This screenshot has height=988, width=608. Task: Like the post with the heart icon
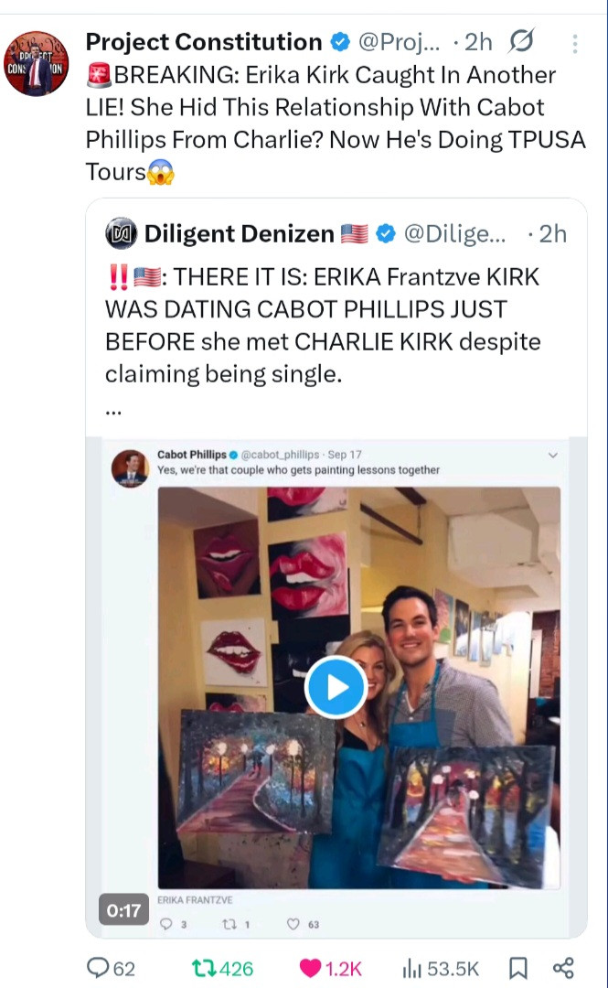point(311,968)
